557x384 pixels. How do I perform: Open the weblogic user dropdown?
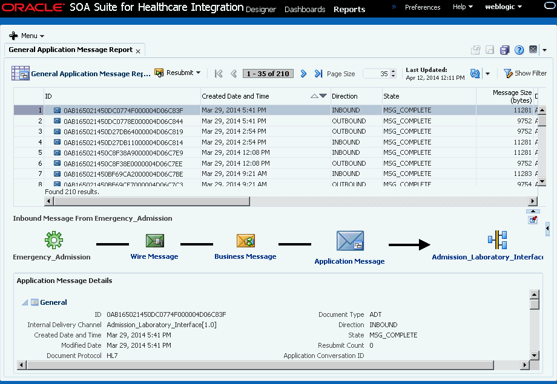point(503,7)
